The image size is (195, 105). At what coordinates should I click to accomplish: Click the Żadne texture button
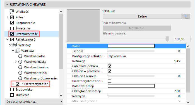point(142,16)
